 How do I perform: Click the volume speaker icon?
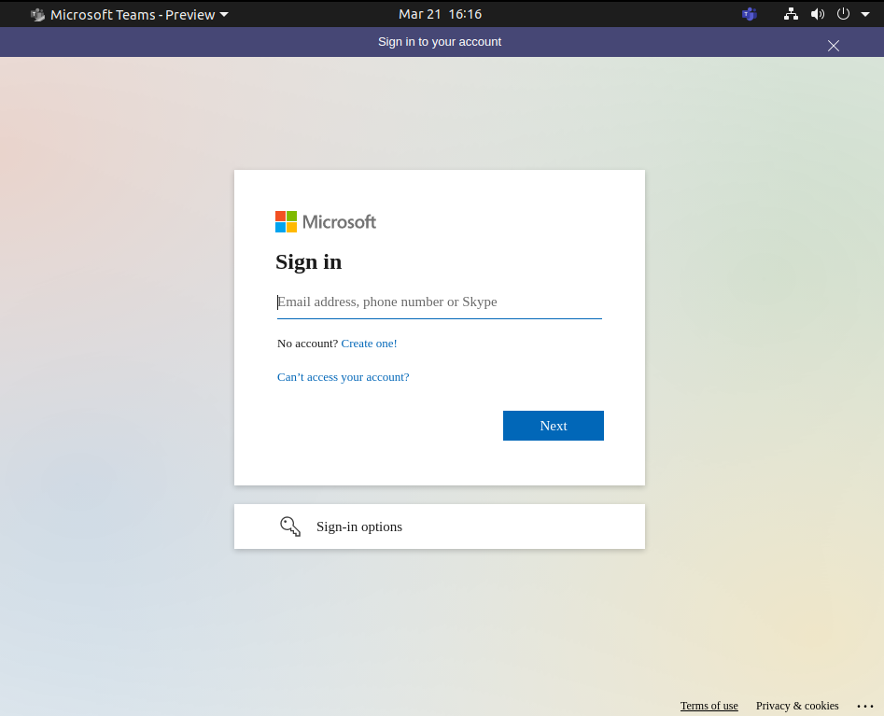(817, 14)
